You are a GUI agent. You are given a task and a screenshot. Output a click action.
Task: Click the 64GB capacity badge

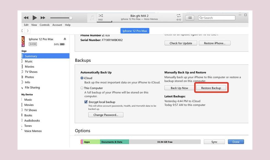point(33,44)
